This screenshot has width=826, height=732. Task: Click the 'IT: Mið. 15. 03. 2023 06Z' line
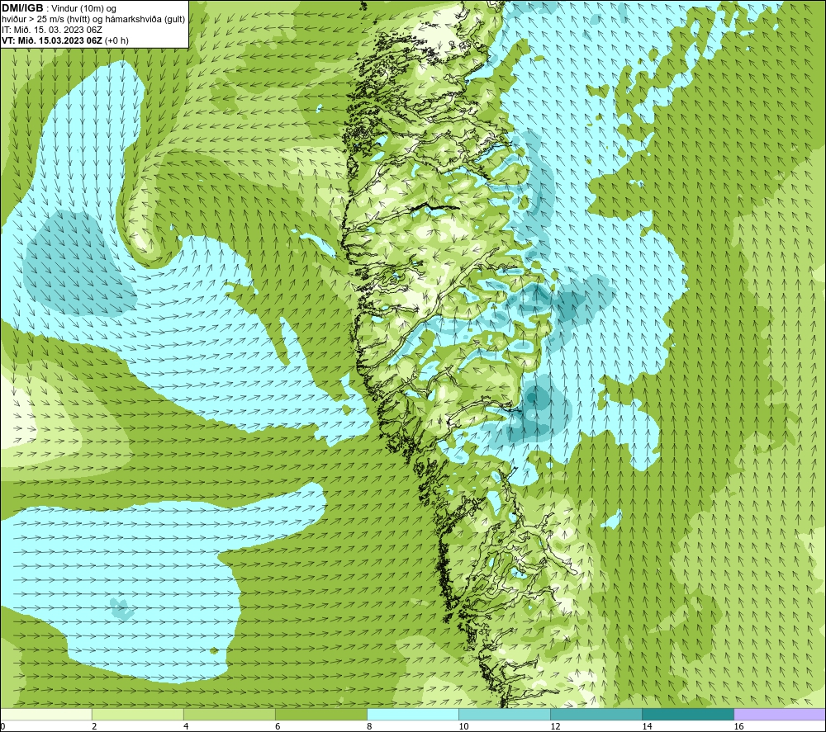[51, 30]
